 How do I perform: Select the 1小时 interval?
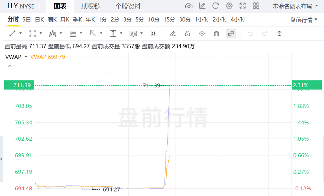click(x=202, y=19)
